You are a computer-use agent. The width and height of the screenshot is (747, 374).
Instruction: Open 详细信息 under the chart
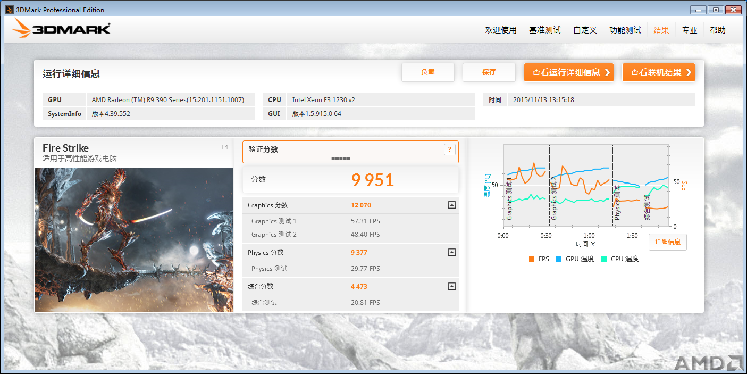click(668, 242)
